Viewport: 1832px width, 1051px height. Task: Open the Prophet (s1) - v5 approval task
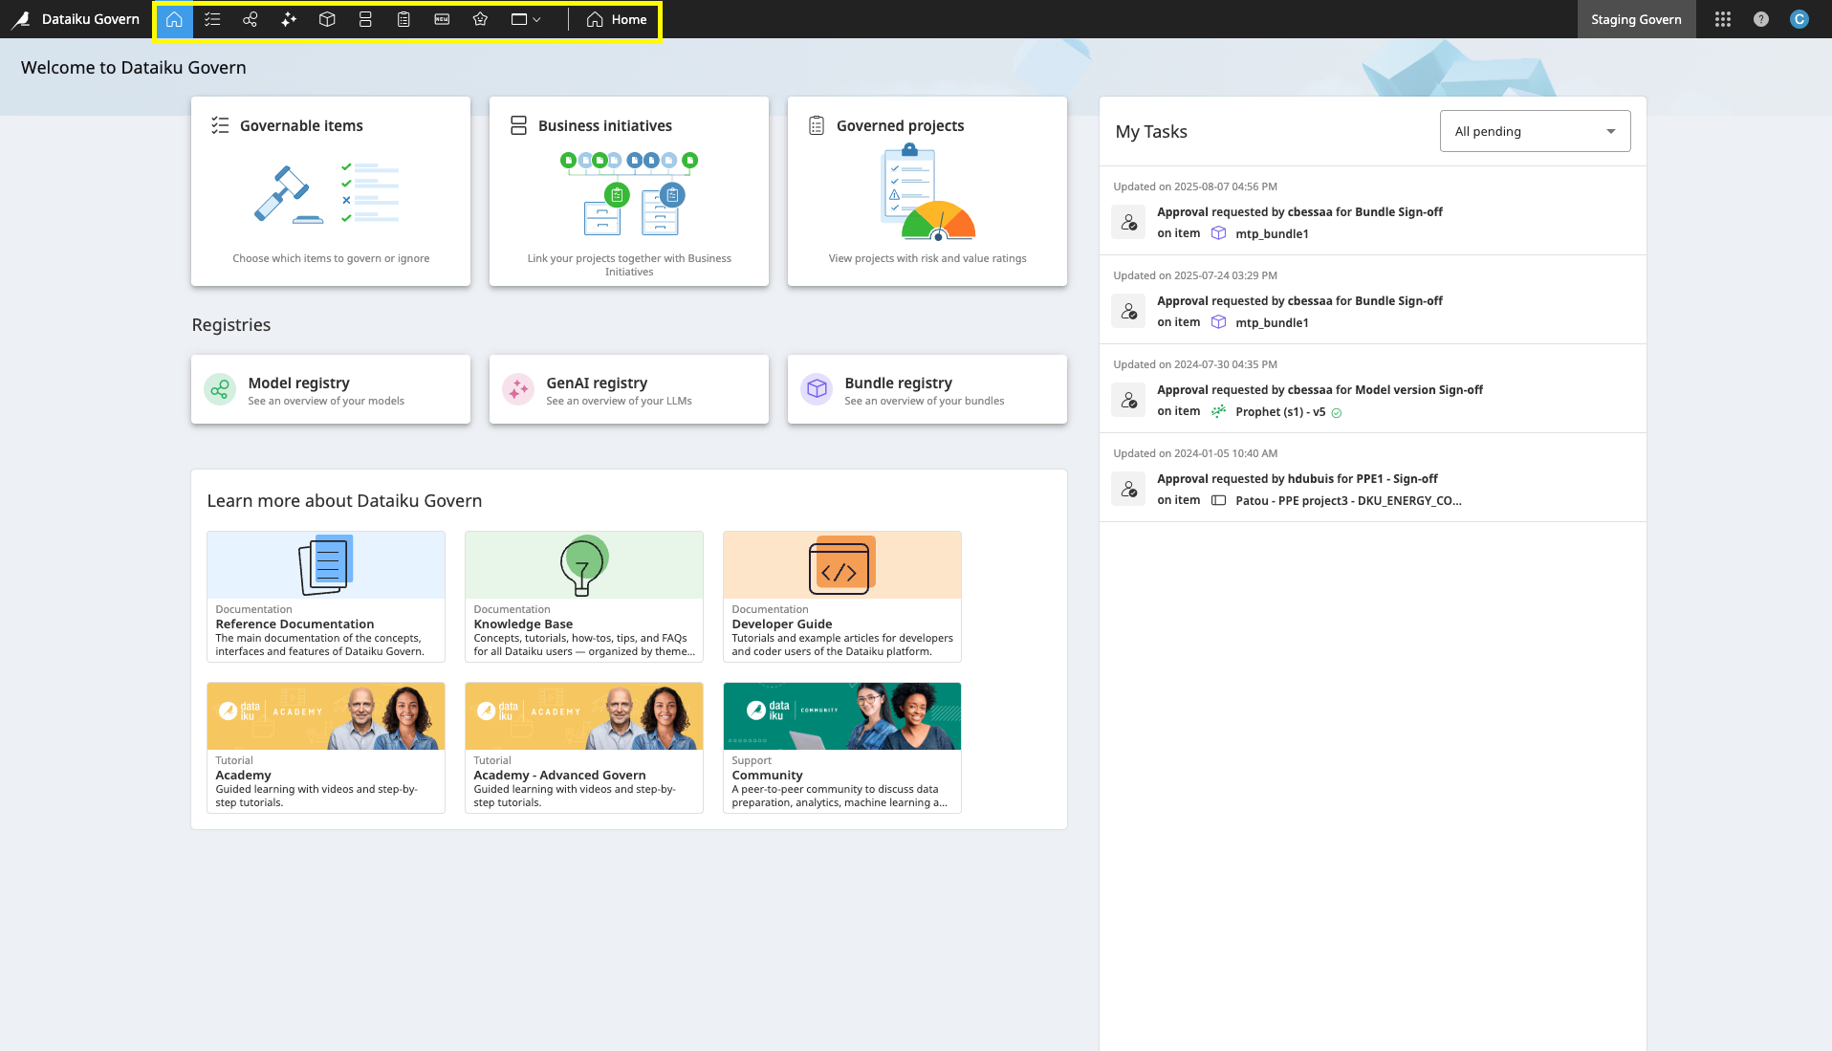(x=1279, y=412)
